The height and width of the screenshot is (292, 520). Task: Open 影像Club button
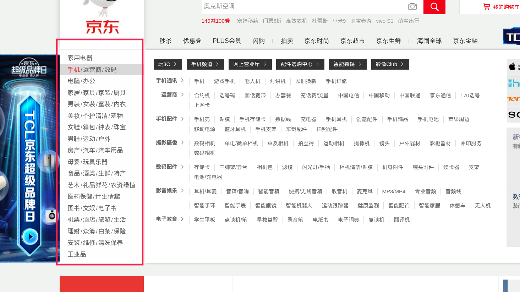(390, 64)
